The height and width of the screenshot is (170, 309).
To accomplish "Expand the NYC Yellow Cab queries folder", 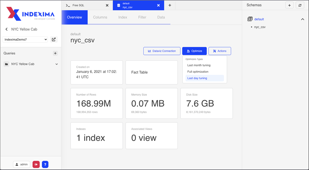I will [x=56, y=64].
